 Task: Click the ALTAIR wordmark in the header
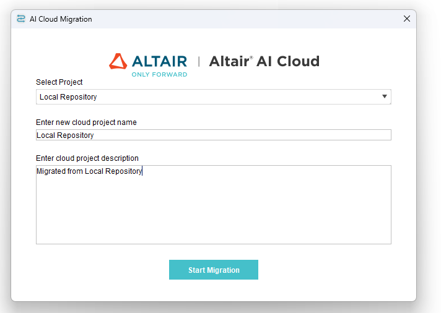click(x=159, y=61)
